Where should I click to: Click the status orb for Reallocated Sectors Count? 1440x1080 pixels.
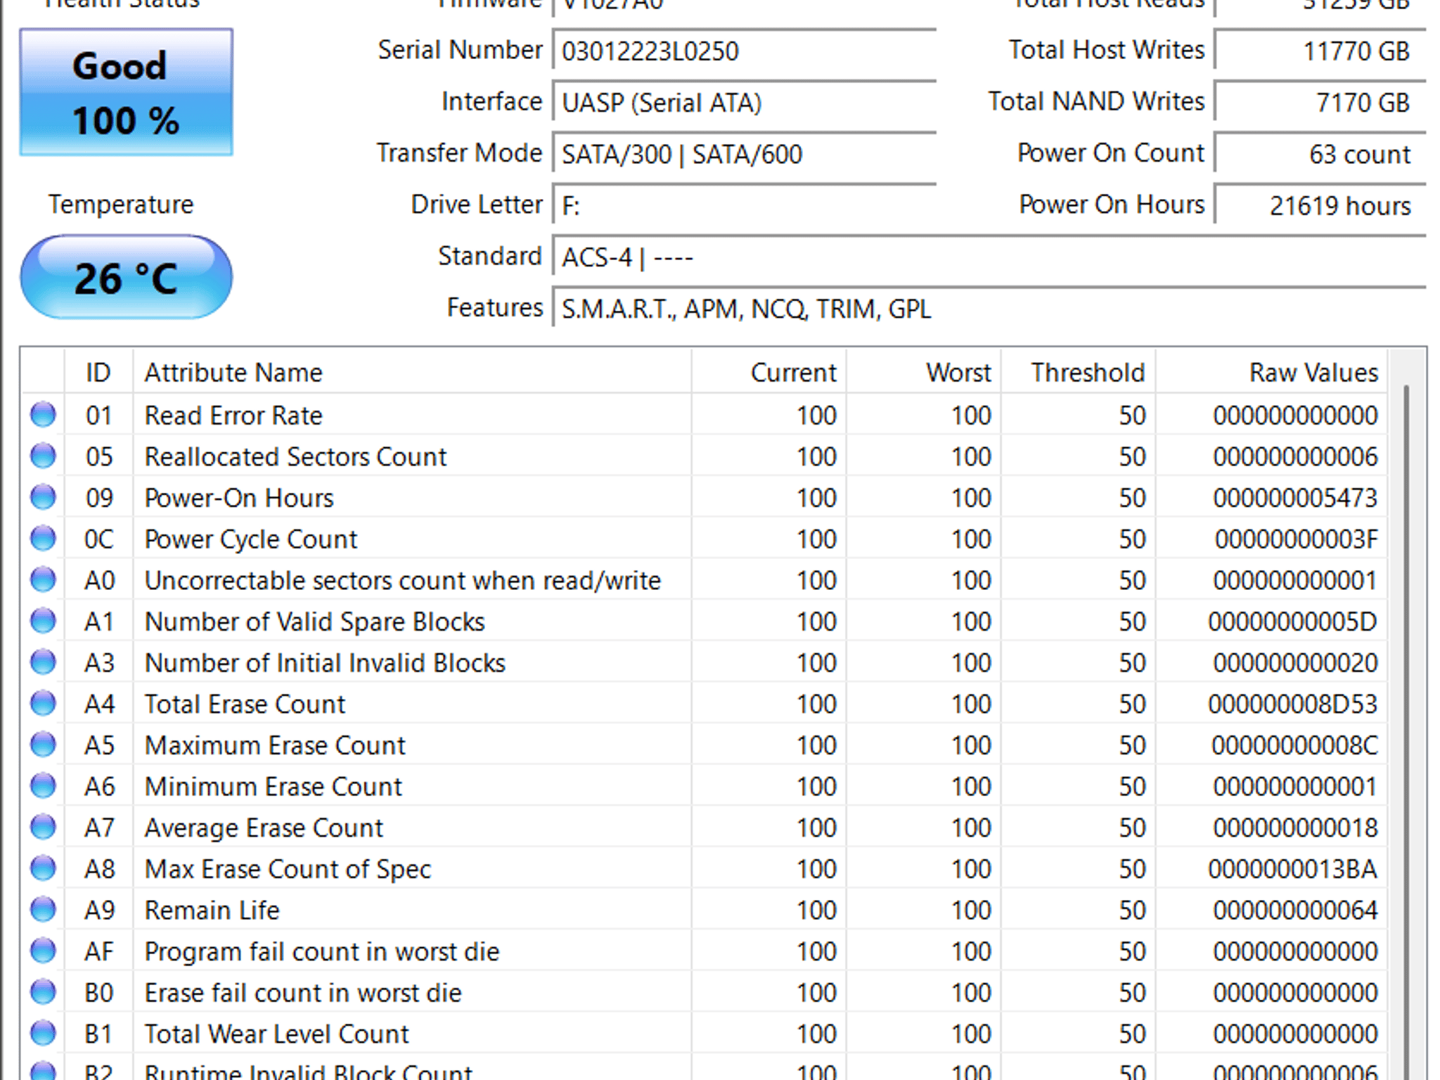(x=43, y=456)
